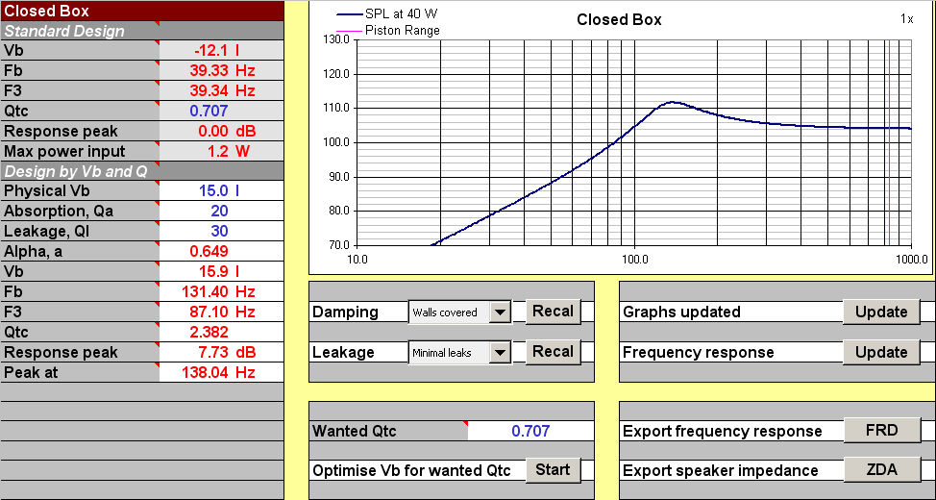Viewport: 936px width, 500px height.
Task: Click the Standard Design heading
Action: (141, 31)
